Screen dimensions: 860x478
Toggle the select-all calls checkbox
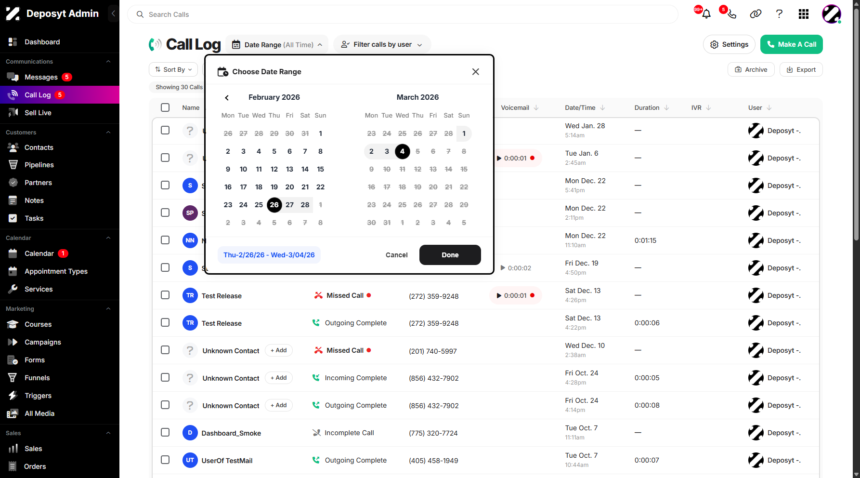165,107
